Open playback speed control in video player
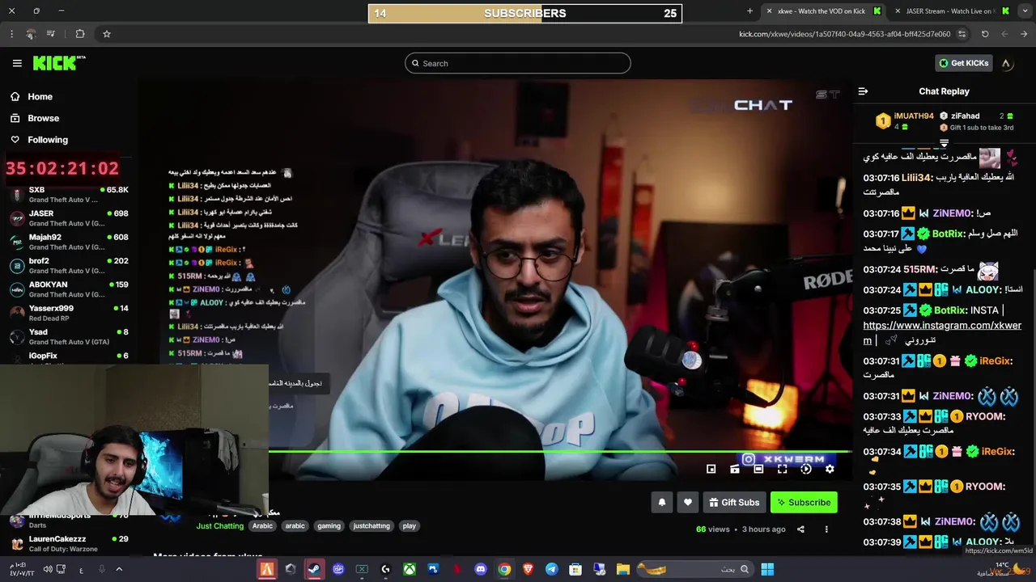The image size is (1036, 582). point(806,469)
